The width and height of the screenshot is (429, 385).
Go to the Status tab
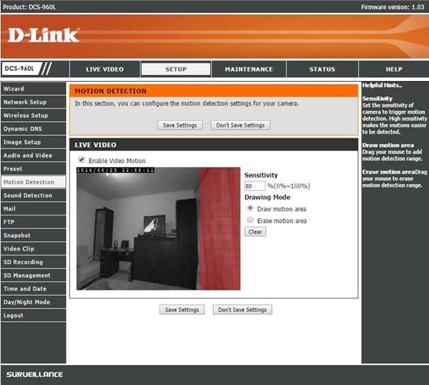[x=322, y=70]
